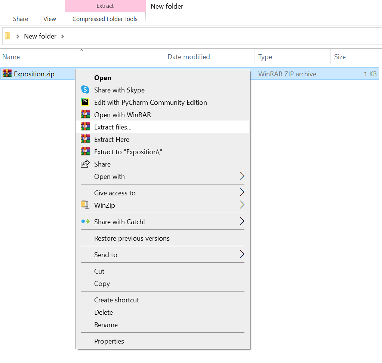Switch to the View ribbon tab
Viewport: 382px width, 363px height.
tap(50, 19)
